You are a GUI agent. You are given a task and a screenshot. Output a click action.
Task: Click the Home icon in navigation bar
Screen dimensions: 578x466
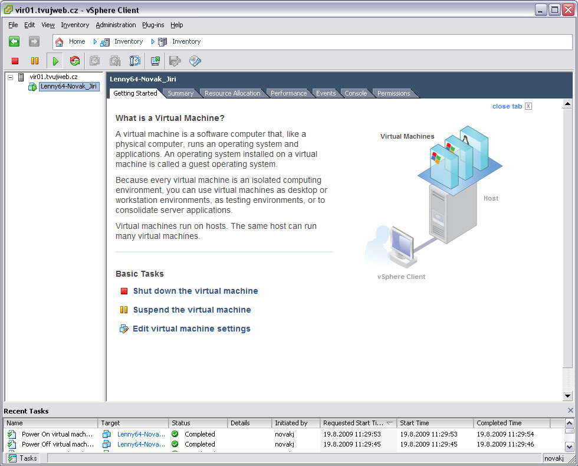coord(60,42)
